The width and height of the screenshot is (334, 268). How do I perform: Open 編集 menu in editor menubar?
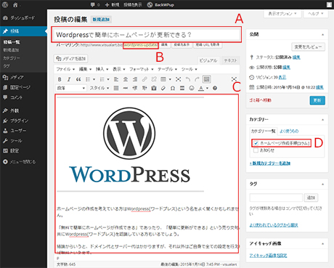[85, 69]
